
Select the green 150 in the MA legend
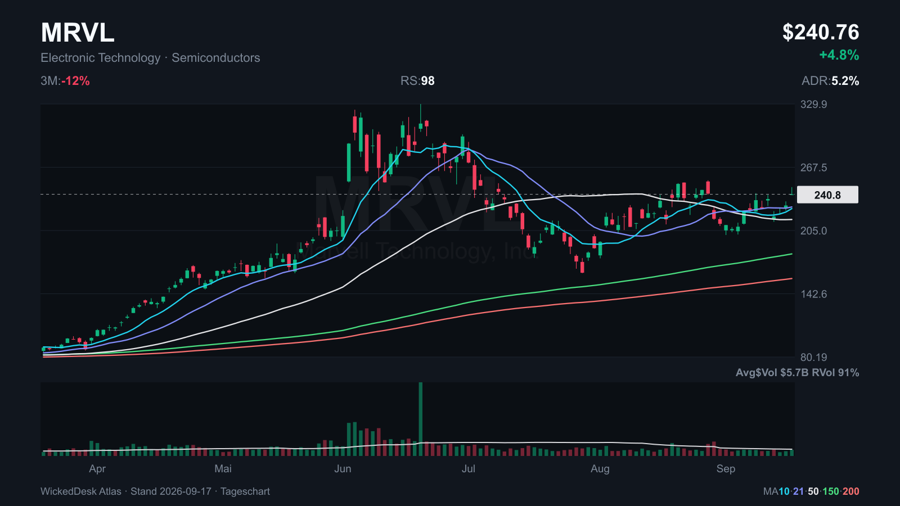click(831, 491)
